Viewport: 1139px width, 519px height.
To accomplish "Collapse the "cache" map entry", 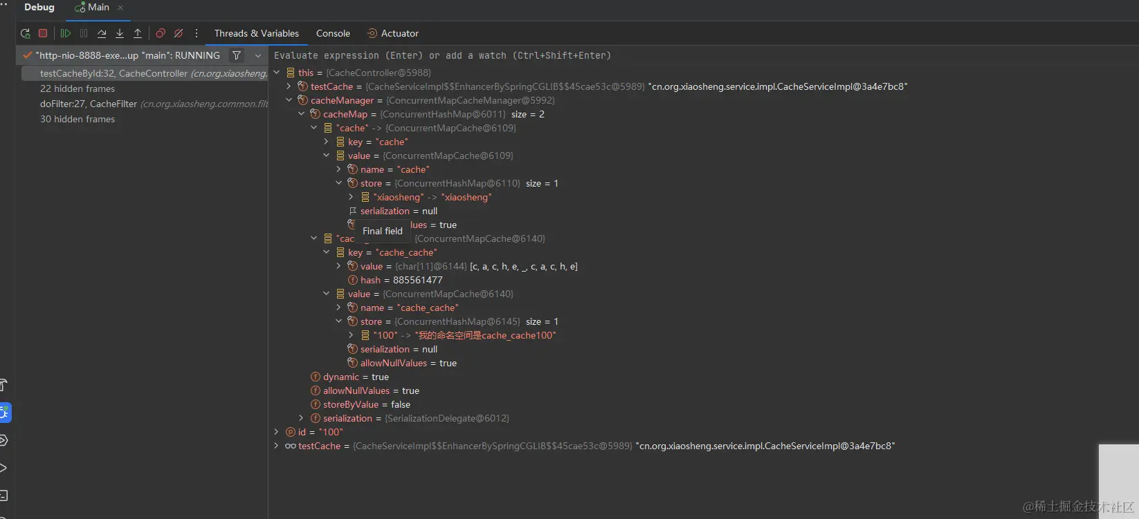I will pyautogui.click(x=314, y=128).
